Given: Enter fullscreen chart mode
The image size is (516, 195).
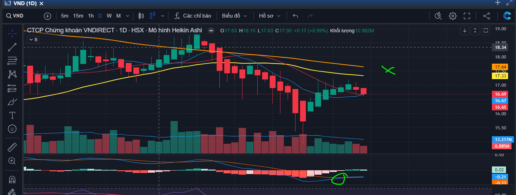Looking at the screenshot, I should click(467, 16).
